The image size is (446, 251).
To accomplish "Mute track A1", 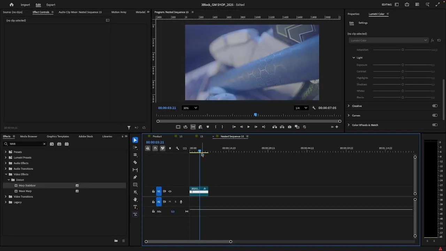I will [x=170, y=202].
